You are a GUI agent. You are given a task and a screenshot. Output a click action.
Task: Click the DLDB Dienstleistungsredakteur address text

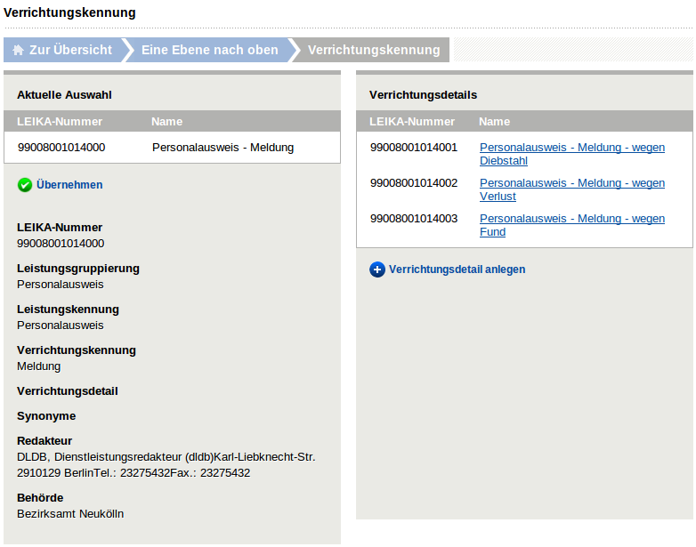click(166, 465)
